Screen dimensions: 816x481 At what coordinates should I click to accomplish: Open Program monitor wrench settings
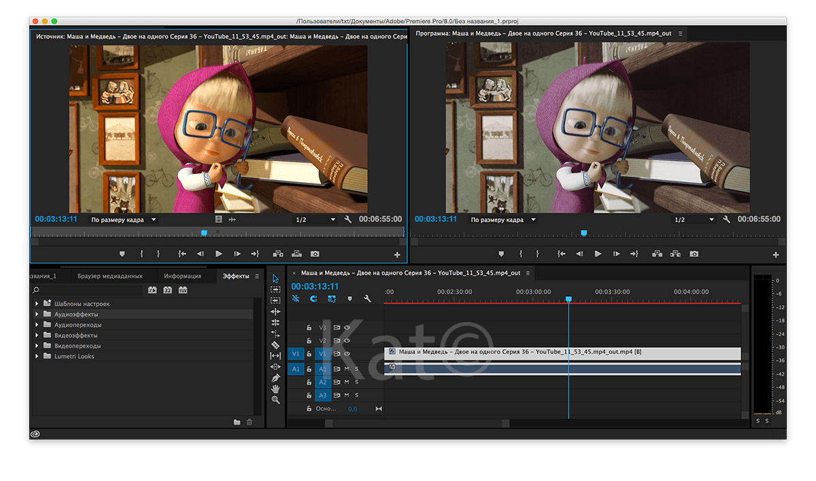tap(727, 219)
